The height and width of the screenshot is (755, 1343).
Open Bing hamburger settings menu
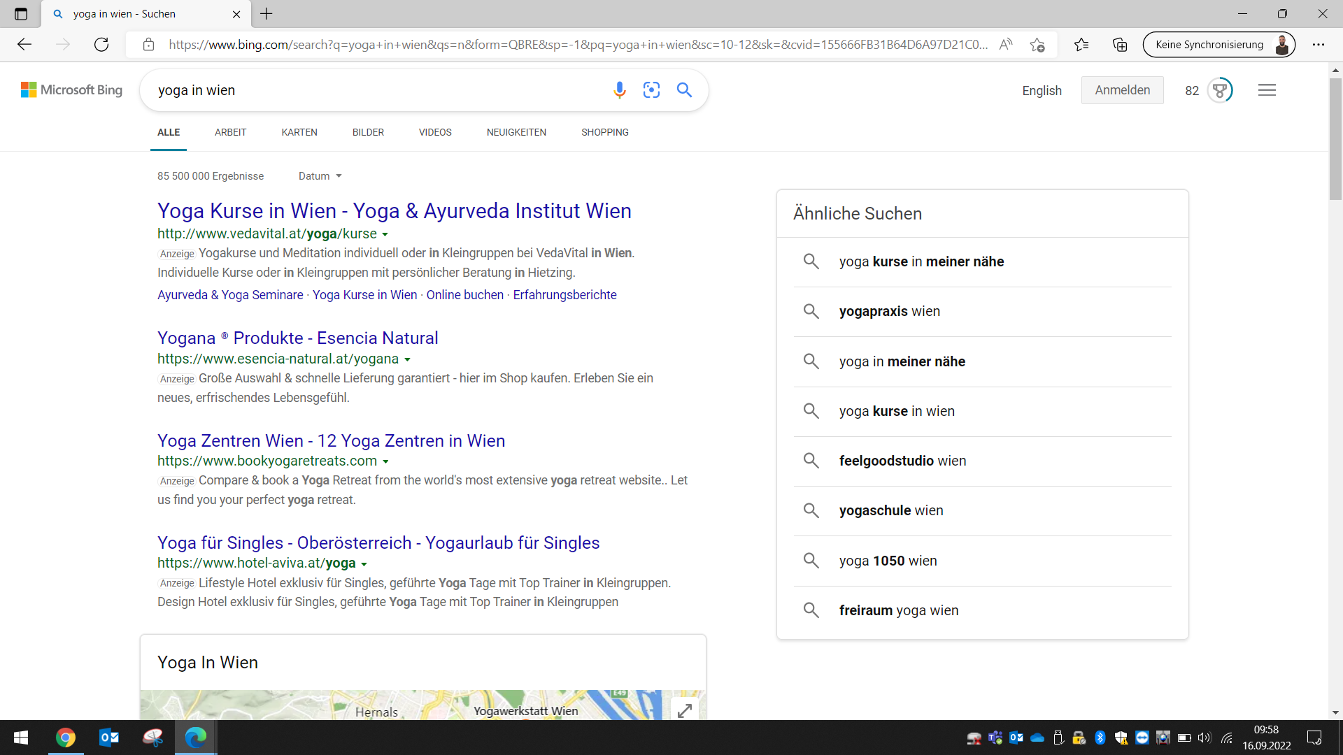1267,90
